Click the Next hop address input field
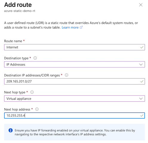Image resolution: width=148 pixels, height=143 pixels. coord(75,115)
